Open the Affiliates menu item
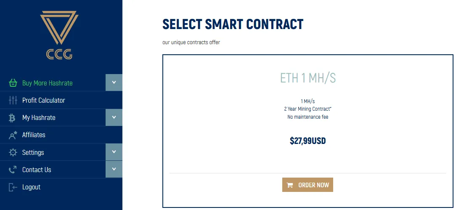The width and height of the screenshot is (456, 210). point(61,135)
